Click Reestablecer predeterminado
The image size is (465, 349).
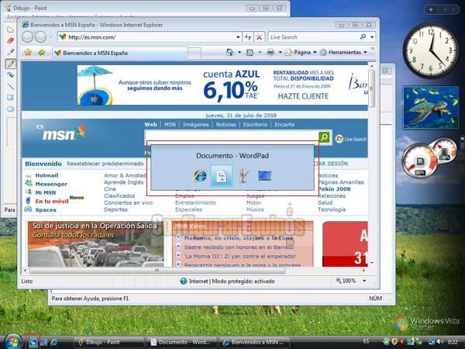pos(105,164)
